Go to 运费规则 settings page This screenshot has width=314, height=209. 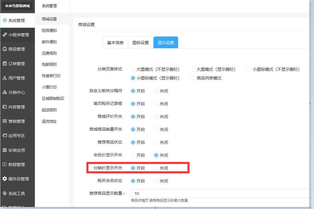(49, 53)
